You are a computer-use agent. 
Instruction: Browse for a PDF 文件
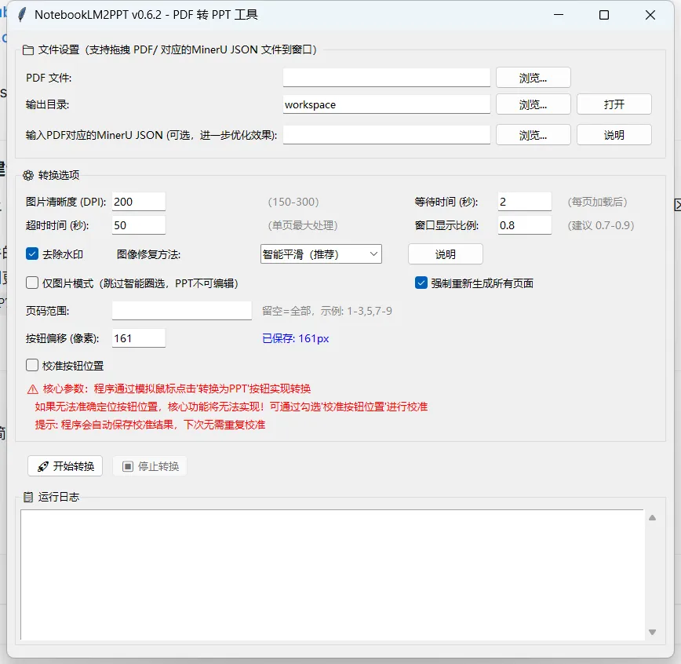(533, 78)
